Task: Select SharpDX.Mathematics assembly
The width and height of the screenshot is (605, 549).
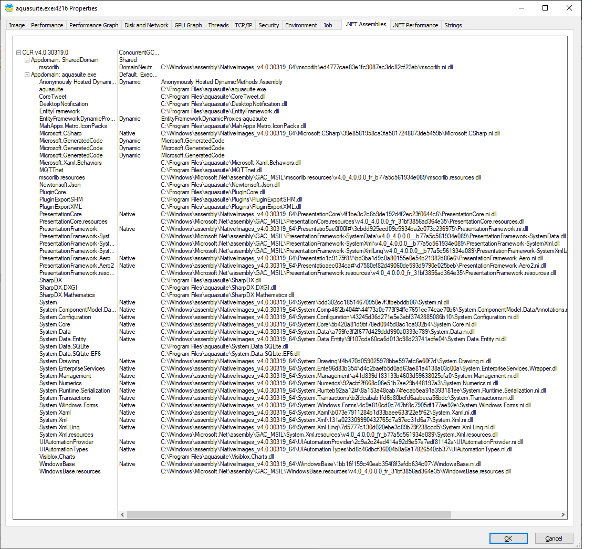Action: tap(67, 295)
